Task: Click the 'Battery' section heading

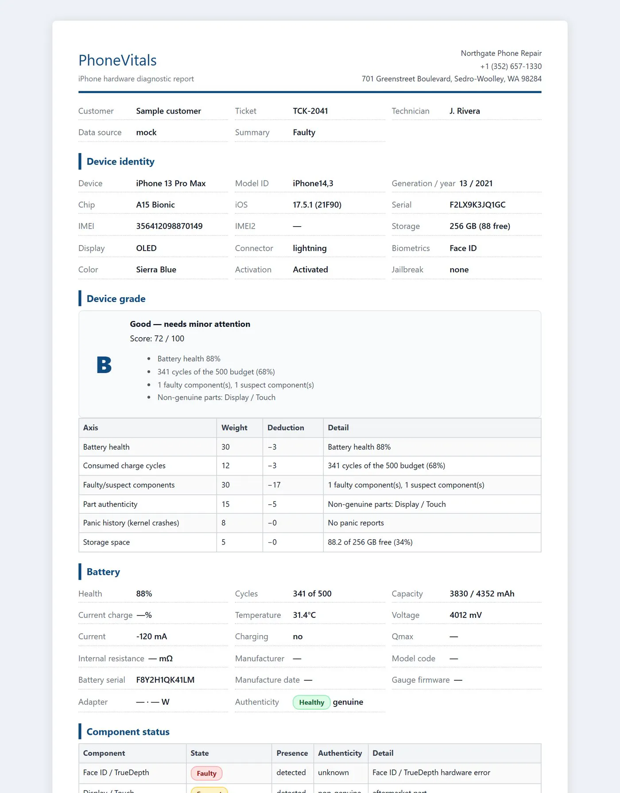Action: [103, 572]
